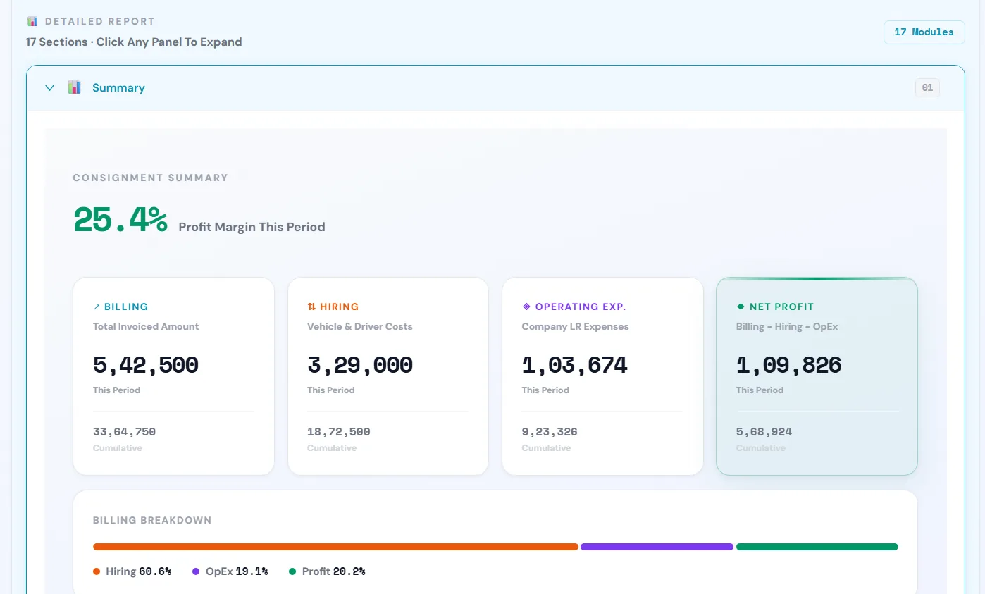Open the Summary panel title
Screen dimensions: 985x594
118,88
